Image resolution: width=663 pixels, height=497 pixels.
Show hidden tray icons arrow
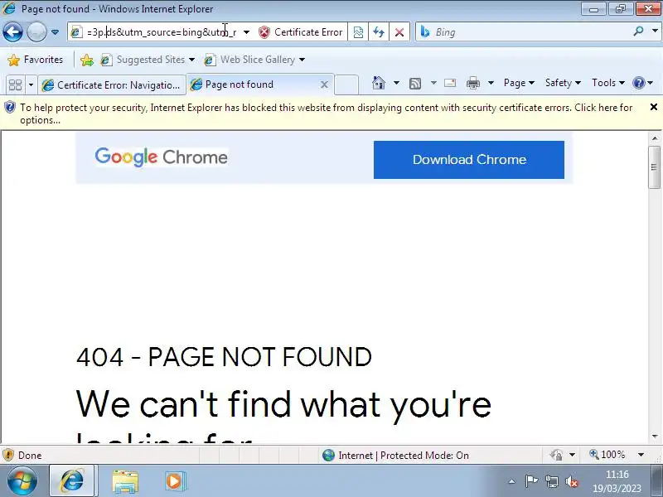coord(512,481)
